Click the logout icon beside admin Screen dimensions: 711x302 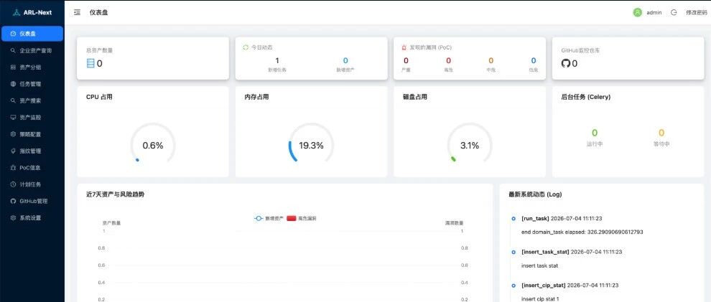click(674, 13)
